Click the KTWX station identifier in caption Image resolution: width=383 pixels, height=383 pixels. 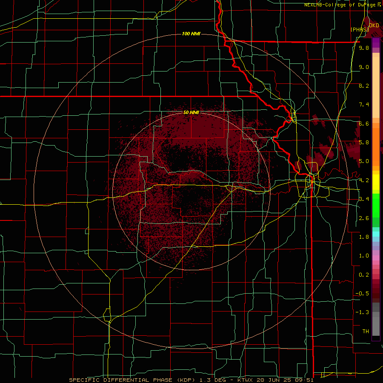pyautogui.click(x=246, y=380)
